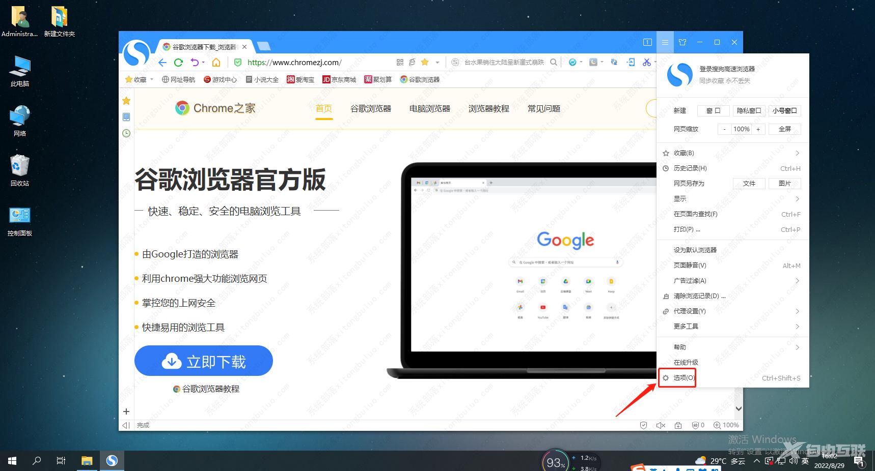Open the medkit repair icon in status bar

tap(678, 425)
